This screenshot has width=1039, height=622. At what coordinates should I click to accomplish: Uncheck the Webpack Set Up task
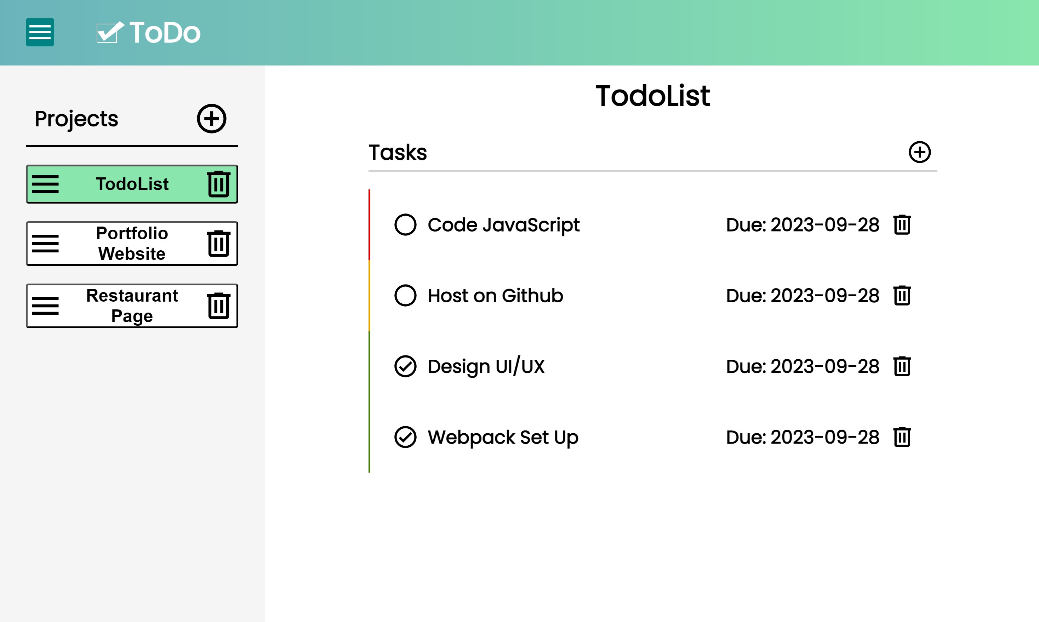405,437
